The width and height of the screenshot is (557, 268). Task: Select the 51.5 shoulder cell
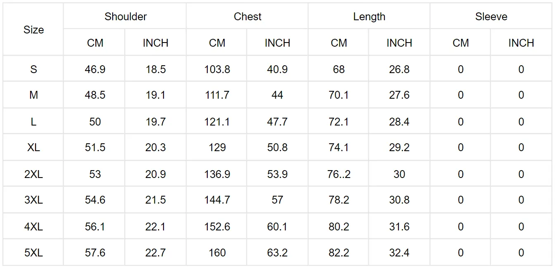tap(95, 148)
